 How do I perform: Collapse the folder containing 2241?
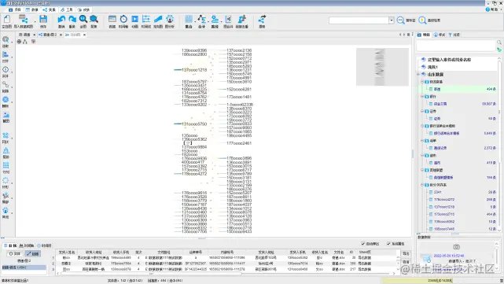422,185
